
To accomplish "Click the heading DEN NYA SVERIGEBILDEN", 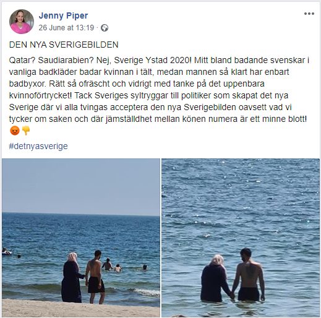I will click(64, 45).
